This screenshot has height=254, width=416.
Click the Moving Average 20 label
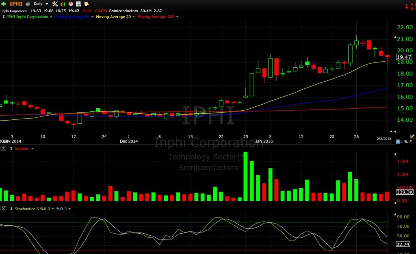(x=113, y=17)
